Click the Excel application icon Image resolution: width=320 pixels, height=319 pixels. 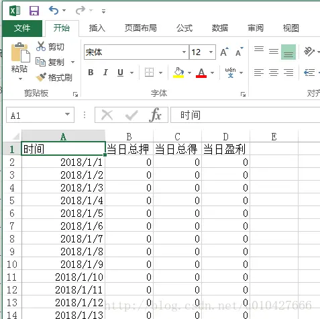tap(15, 11)
